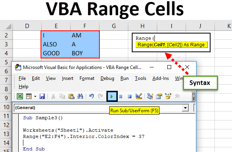Open the Help menu
Screen dimensions: 232x152
coord(23,87)
